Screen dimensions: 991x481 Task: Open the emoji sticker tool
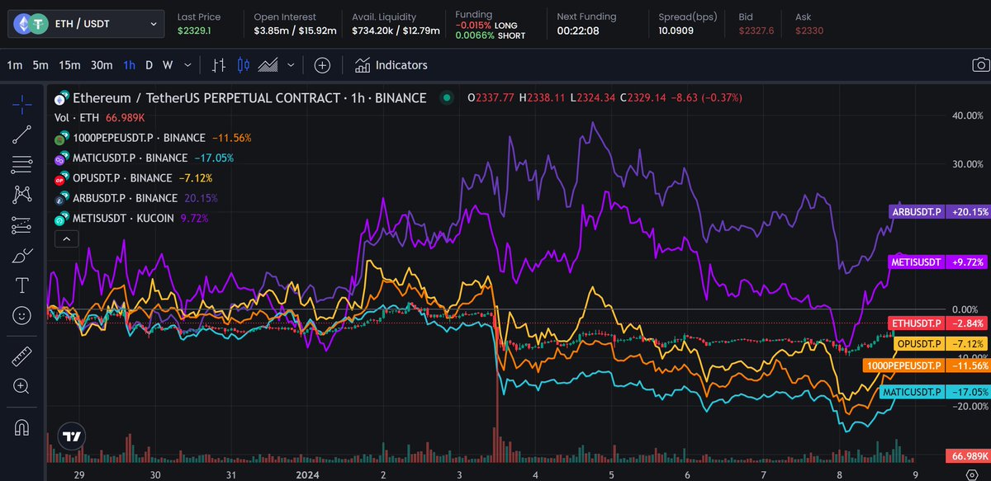point(22,314)
